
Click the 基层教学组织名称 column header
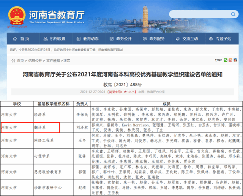(x=54, y=104)
